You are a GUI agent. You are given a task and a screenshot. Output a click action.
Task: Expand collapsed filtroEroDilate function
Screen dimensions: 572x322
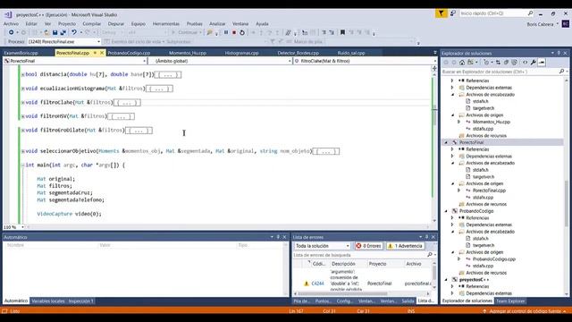22,131
